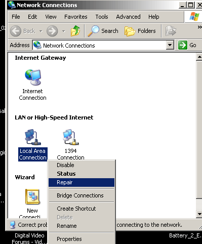The image size is (202, 244).
Task: Click the vertical scrollbar up arrow
Action: (199, 57)
